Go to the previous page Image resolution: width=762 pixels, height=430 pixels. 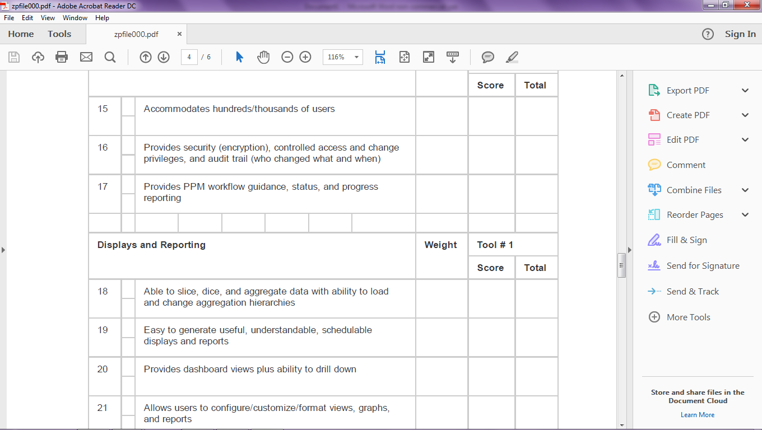145,57
